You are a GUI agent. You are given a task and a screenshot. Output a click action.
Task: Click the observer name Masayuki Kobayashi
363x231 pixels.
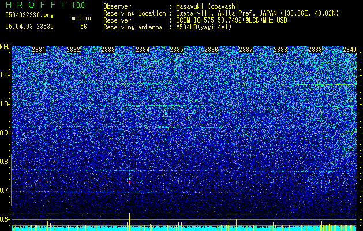(x=207, y=6)
